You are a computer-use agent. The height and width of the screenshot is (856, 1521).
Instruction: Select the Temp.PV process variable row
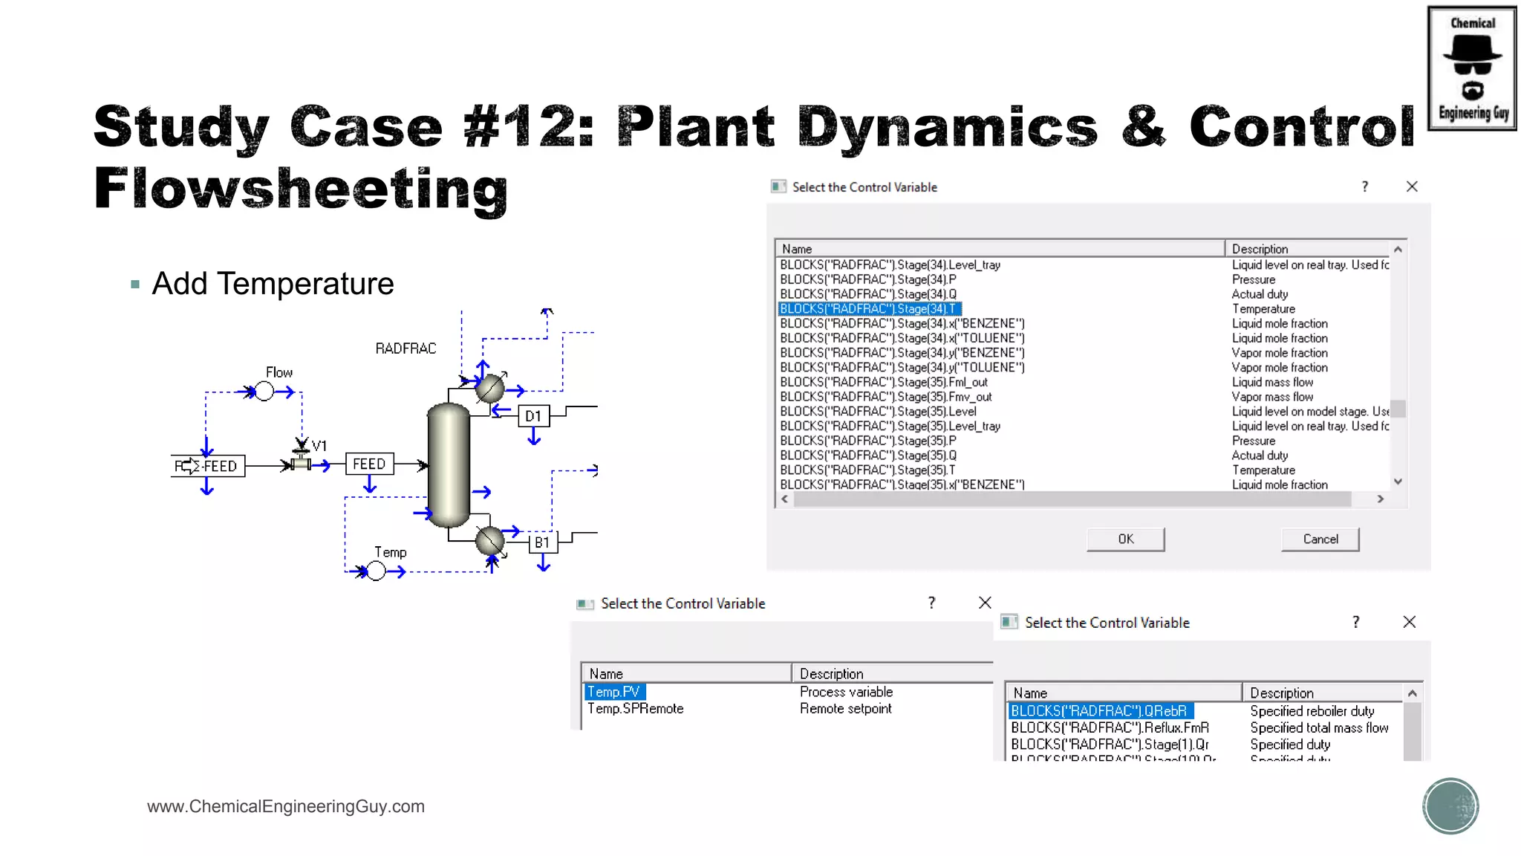click(613, 692)
